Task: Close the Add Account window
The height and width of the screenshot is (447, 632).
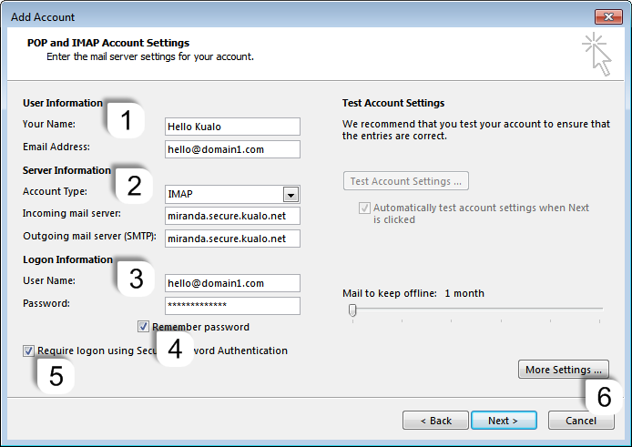Action: [608, 16]
